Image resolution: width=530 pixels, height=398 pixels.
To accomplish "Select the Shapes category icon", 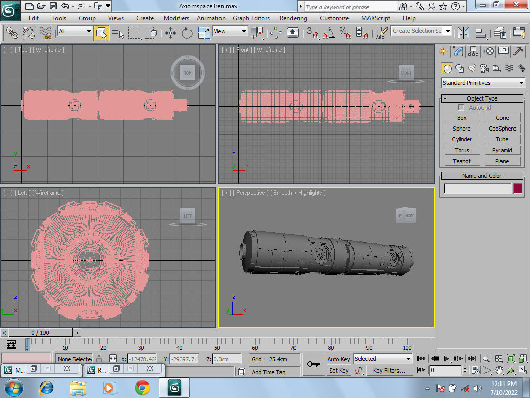I will 460,68.
